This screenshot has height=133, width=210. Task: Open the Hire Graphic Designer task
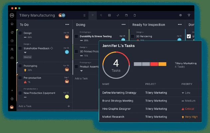(x=116, y=109)
